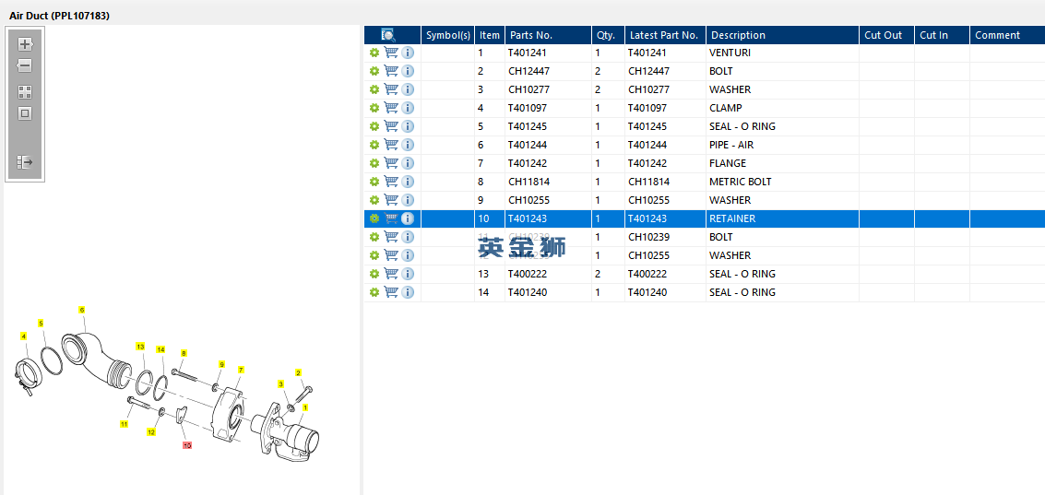Viewport: 1045px width, 495px height.
Task: Click CH12447 in the Parts No. column
Action: pos(528,71)
